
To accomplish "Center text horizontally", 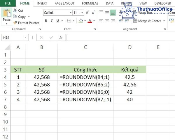I will pos(107,21).
